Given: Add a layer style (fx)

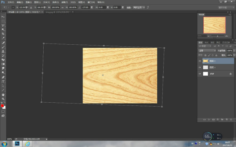Looking at the screenshot, I should [209, 120].
